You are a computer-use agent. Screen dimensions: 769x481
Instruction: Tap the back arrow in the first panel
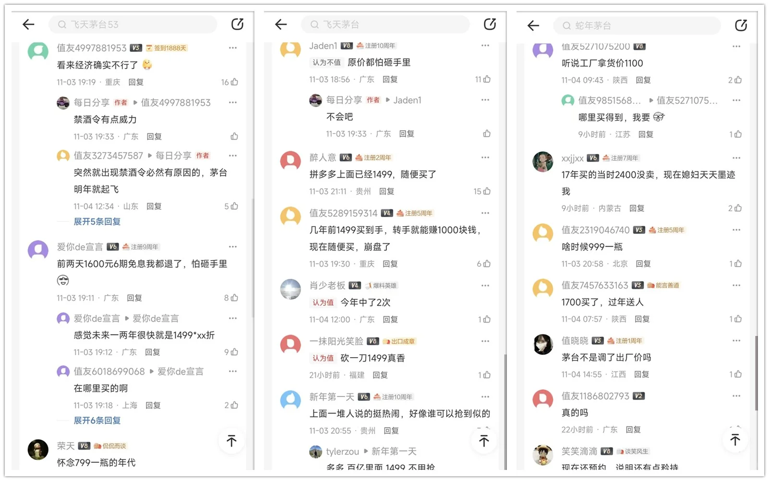tap(28, 24)
